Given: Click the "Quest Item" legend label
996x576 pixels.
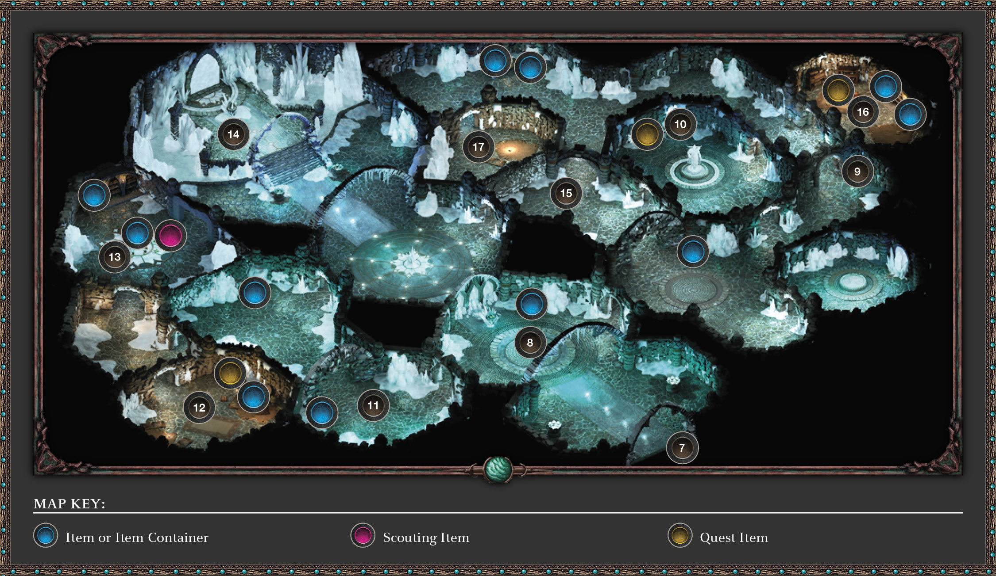Looking at the screenshot, I should [734, 538].
